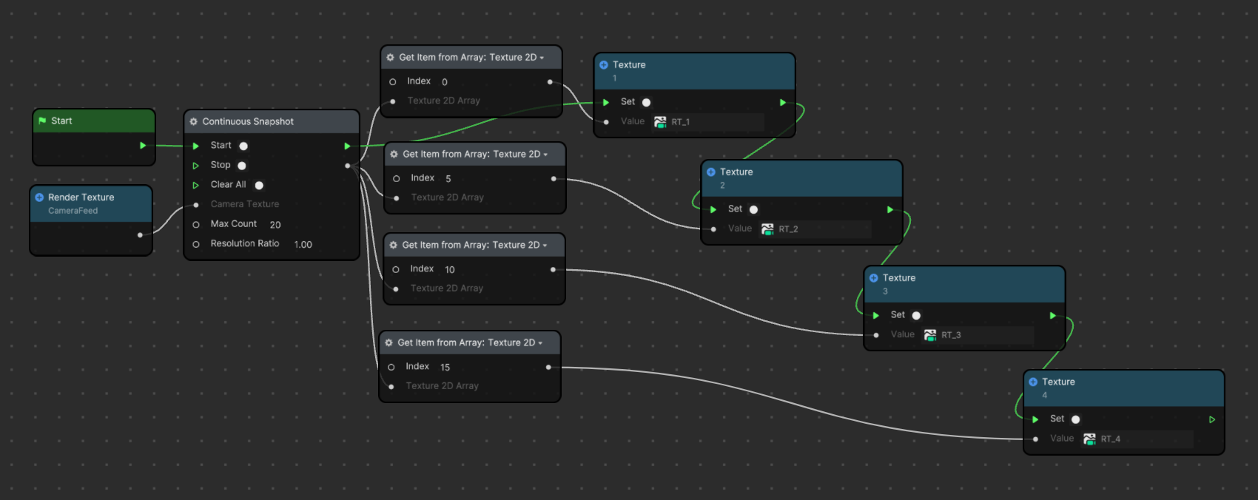This screenshot has width=1258, height=500.
Task: Edit the Index value 10 field
Action: (450, 270)
